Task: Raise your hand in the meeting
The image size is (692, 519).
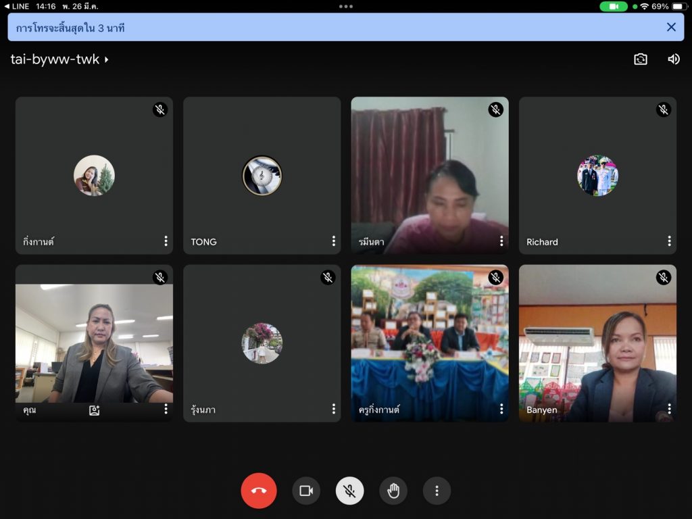Action: pyautogui.click(x=393, y=491)
